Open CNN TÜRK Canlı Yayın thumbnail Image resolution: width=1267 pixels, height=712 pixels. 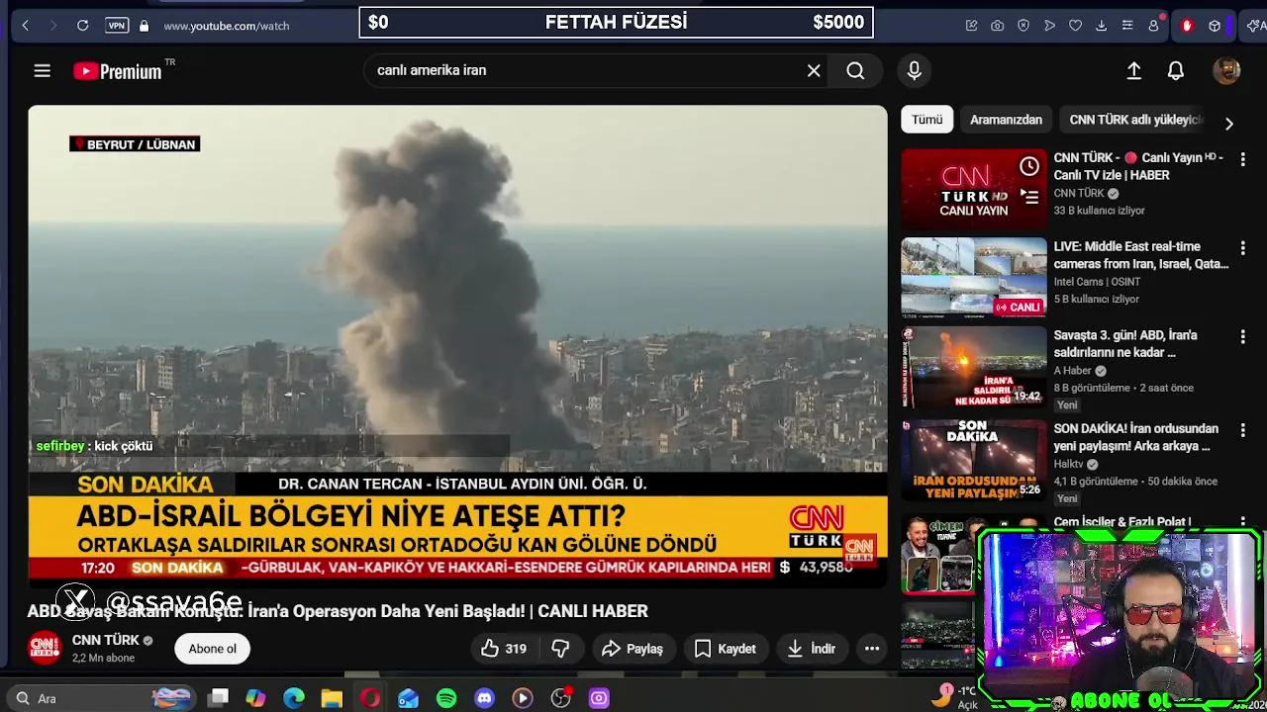coord(973,189)
